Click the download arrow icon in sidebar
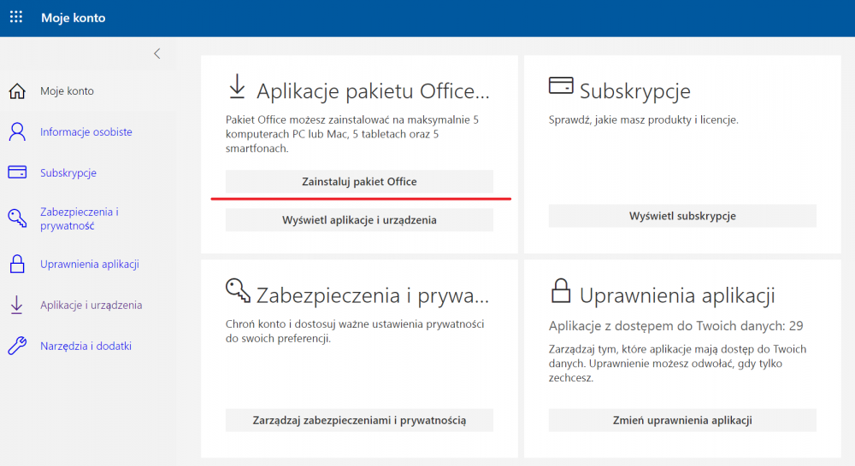 [17, 306]
